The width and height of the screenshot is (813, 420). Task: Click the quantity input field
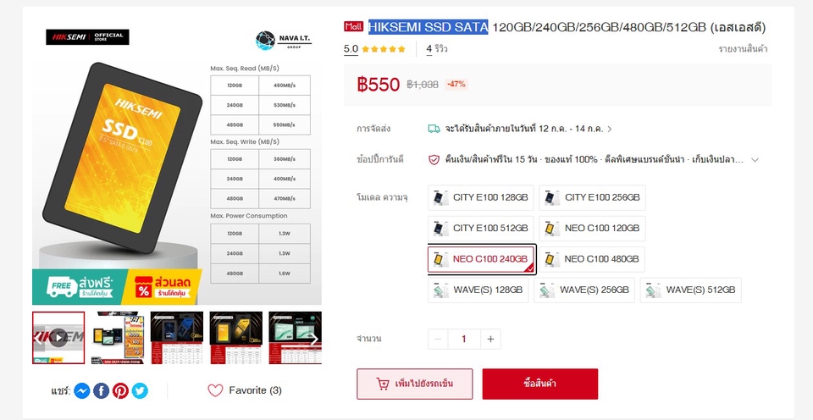click(x=464, y=339)
